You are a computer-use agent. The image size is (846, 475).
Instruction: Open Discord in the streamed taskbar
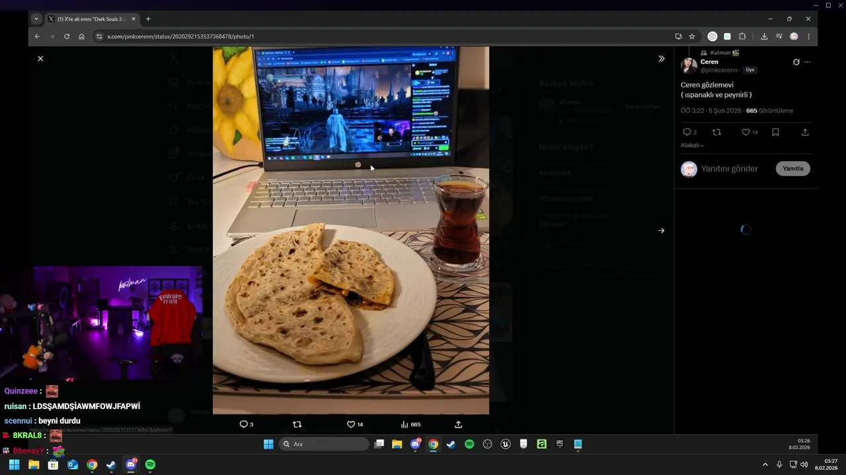point(415,444)
